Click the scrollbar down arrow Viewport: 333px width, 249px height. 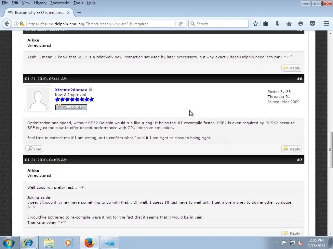pyautogui.click(x=330, y=233)
